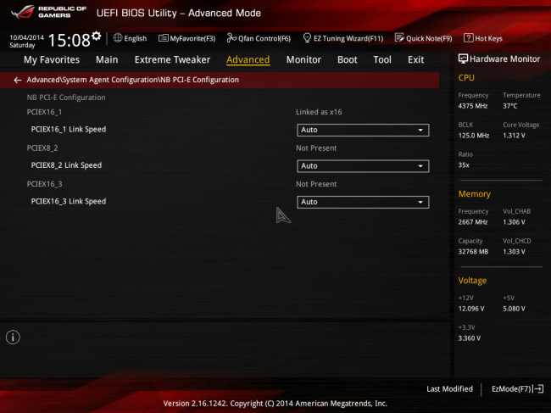Launch EZ Tuning Wizard(F11)
This screenshot has height=413, width=551.
343,38
